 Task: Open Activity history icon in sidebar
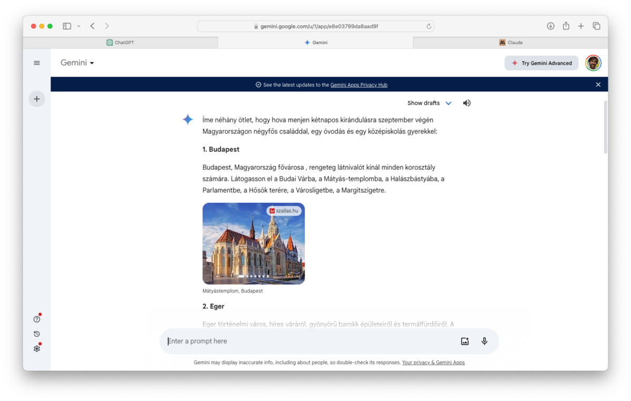pos(37,334)
